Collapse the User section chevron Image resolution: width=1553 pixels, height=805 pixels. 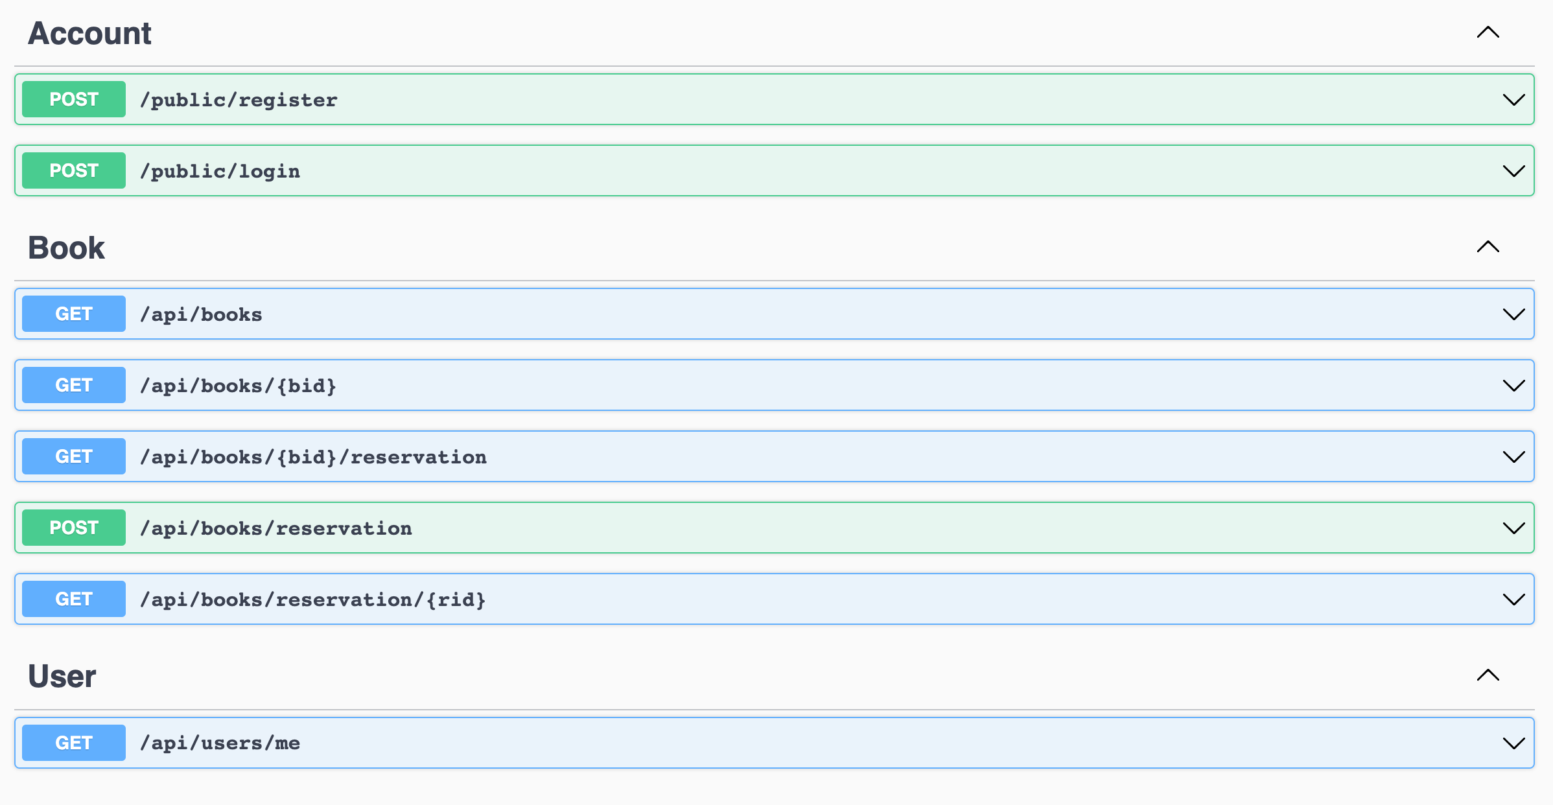click(1488, 675)
